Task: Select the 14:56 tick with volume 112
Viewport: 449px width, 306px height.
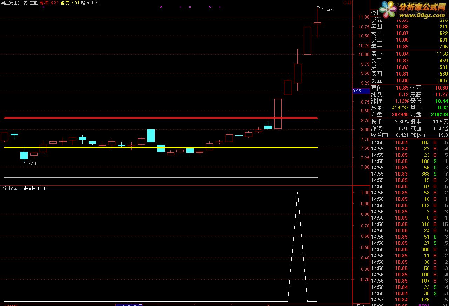Action: pyautogui.click(x=409, y=205)
